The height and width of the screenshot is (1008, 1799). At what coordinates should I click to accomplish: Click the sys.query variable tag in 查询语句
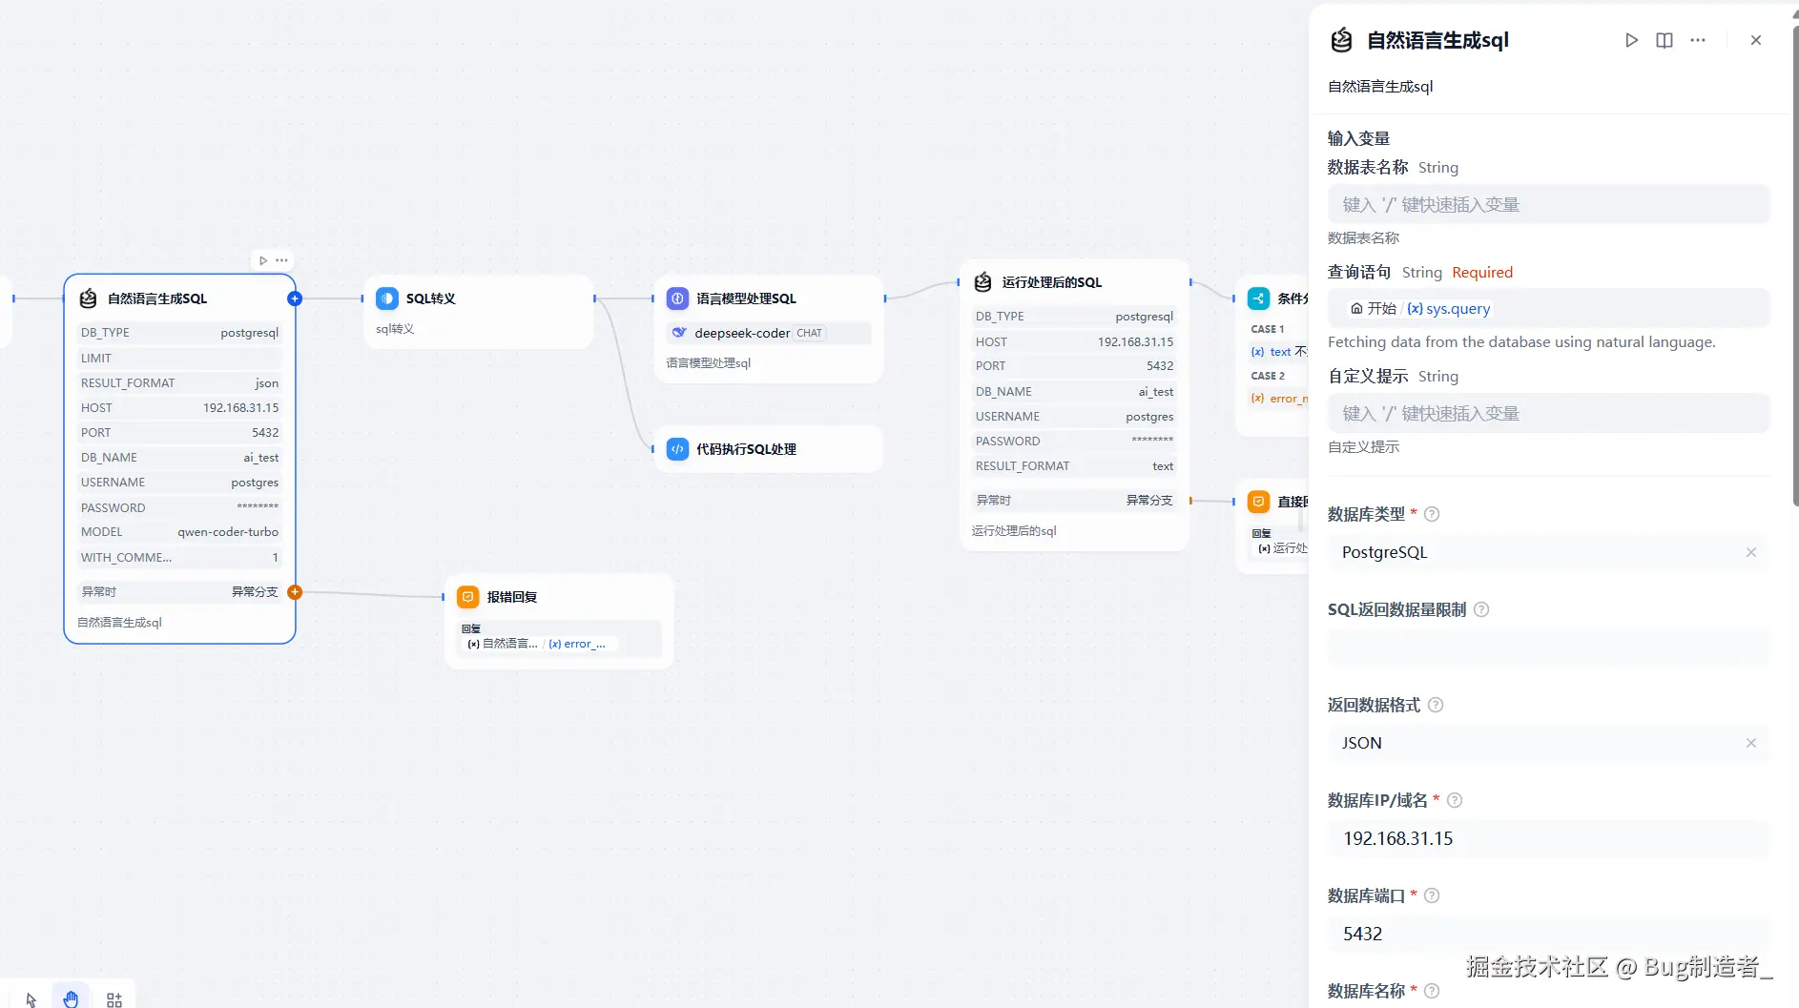pos(1449,308)
